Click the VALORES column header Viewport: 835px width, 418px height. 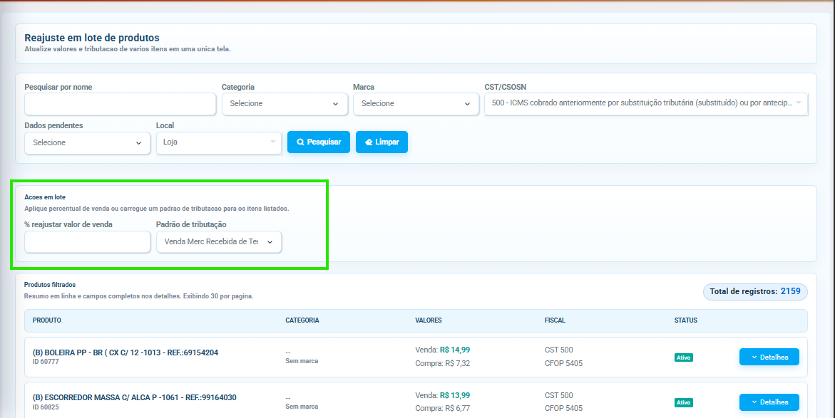click(x=429, y=320)
